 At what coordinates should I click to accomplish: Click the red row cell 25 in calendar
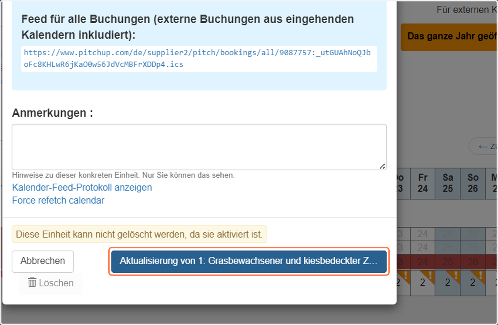[448, 262]
